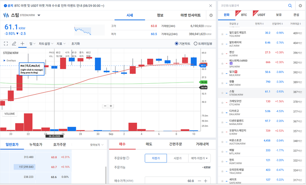Open the 호가주문 tab

tap(60, 144)
